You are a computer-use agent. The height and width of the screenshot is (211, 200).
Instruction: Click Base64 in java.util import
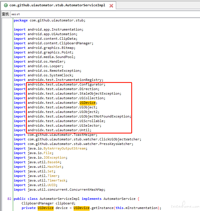click(x=53, y=162)
